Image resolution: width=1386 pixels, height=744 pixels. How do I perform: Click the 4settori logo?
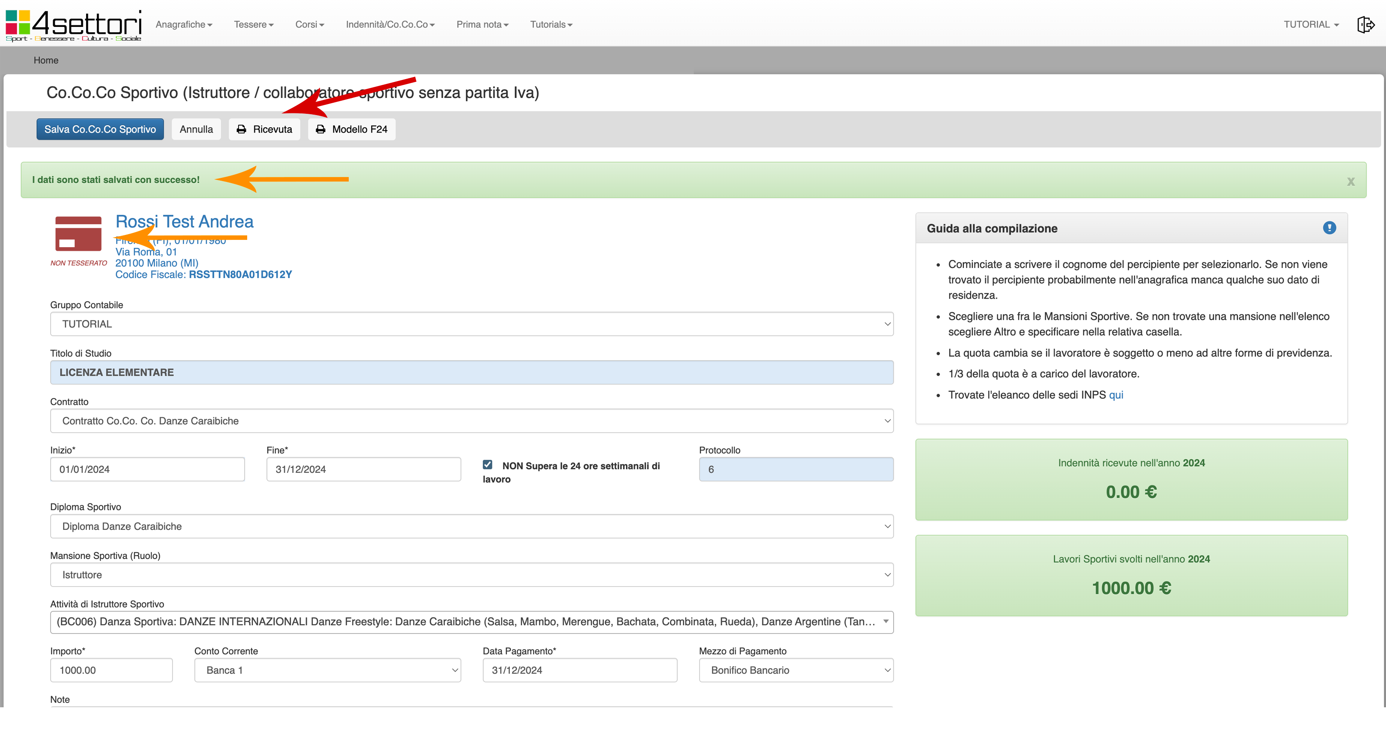(x=74, y=25)
